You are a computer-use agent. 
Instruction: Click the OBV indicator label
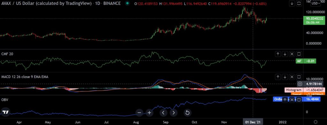pos(4,100)
